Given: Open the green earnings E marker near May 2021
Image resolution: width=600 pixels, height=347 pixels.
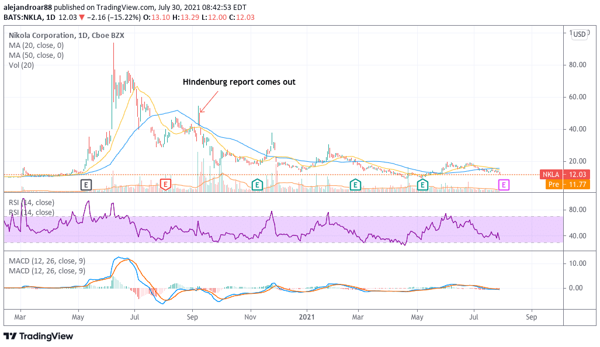Looking at the screenshot, I should [x=422, y=185].
